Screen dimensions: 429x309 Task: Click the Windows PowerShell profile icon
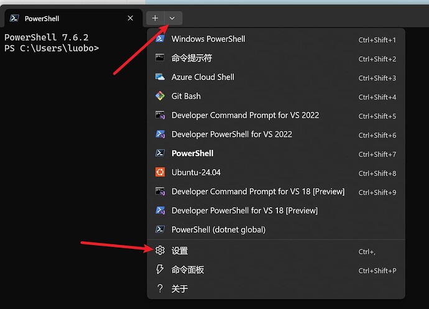160,39
